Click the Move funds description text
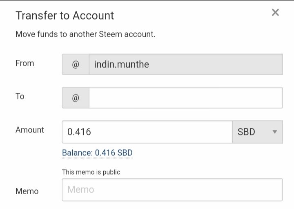Viewport: 294px width, 209px height. coord(85,34)
